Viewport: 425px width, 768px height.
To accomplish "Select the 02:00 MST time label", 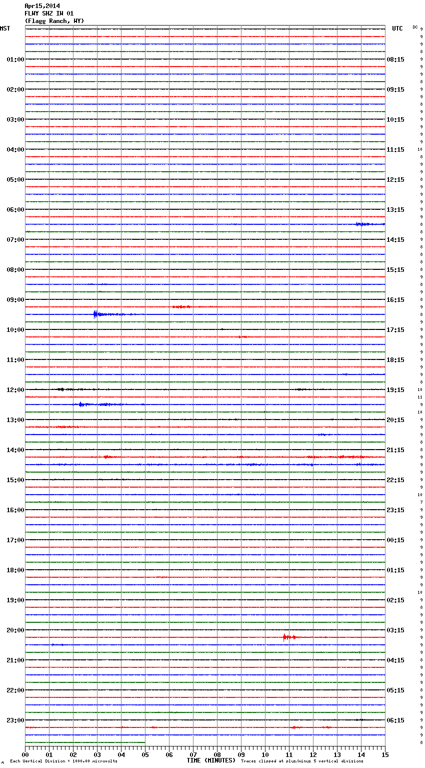I will tap(15, 90).
